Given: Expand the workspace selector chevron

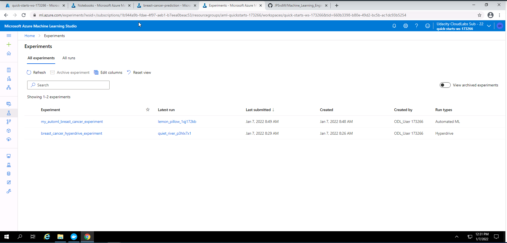Looking at the screenshot, I should [489, 26].
